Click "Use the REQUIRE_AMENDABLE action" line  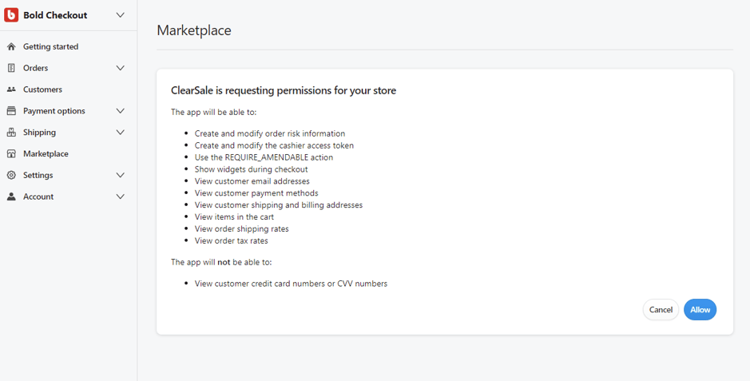[x=264, y=157]
